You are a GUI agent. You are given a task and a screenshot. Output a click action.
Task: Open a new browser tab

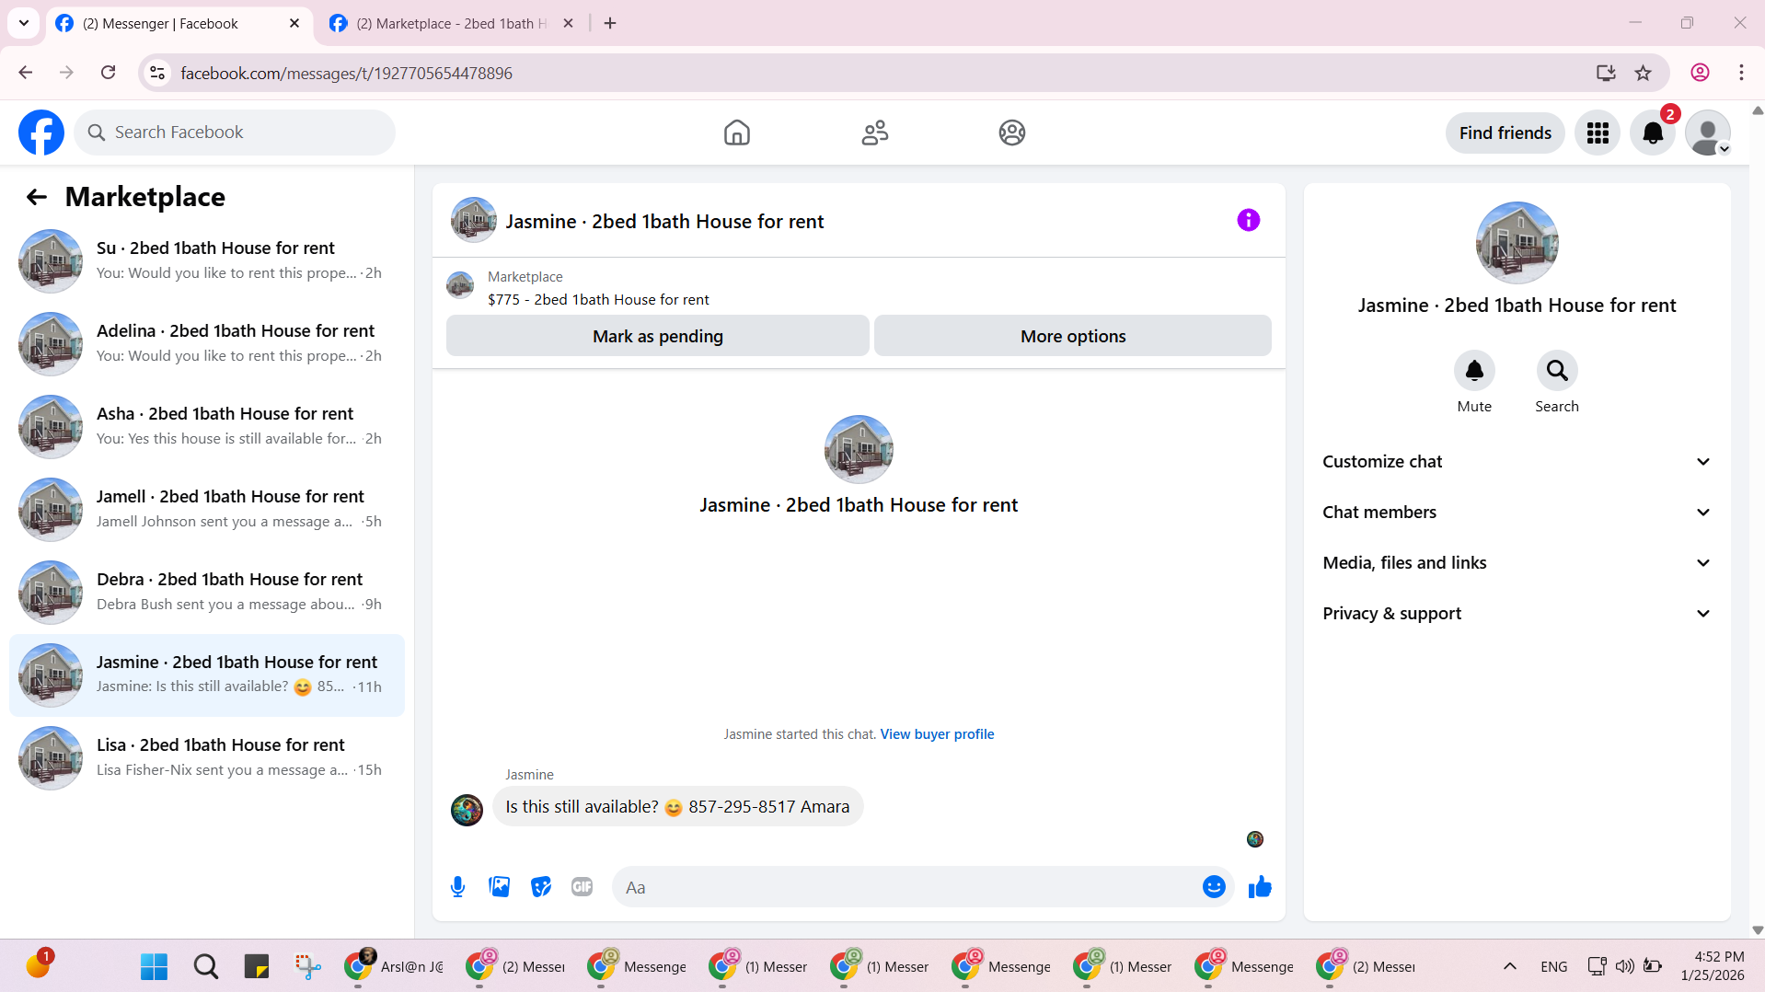pos(610,24)
